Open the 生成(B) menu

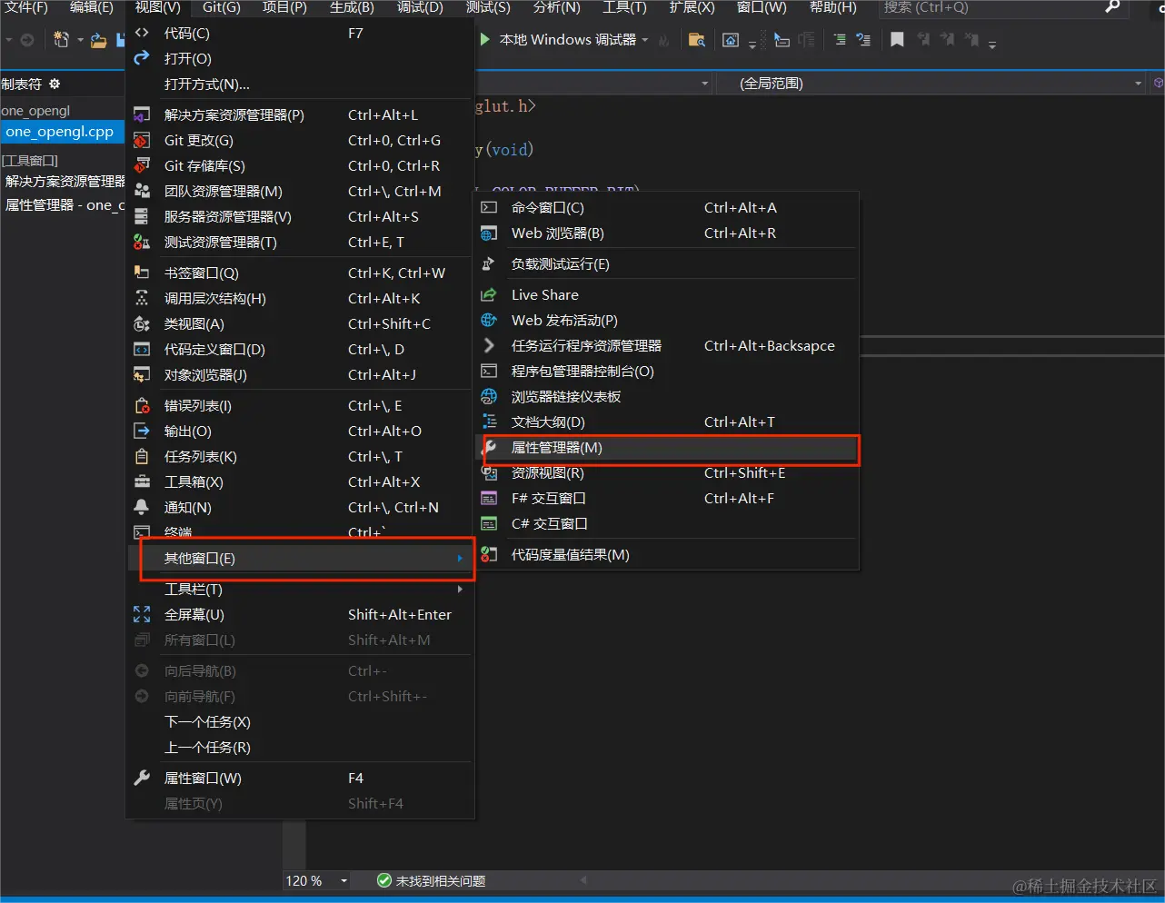(x=352, y=7)
